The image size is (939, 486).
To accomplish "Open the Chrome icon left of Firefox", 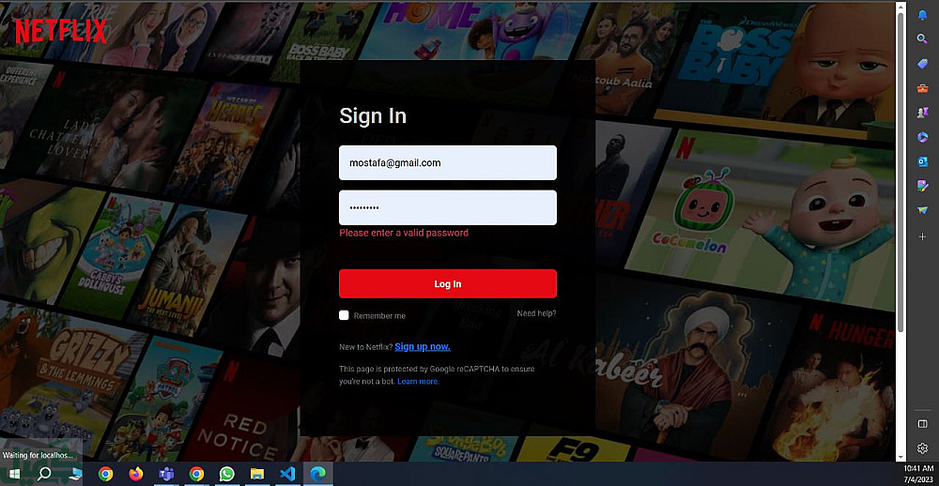I will click(x=105, y=474).
